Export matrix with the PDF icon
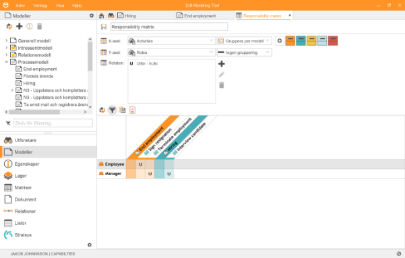The image size is (405, 258). 132,110
